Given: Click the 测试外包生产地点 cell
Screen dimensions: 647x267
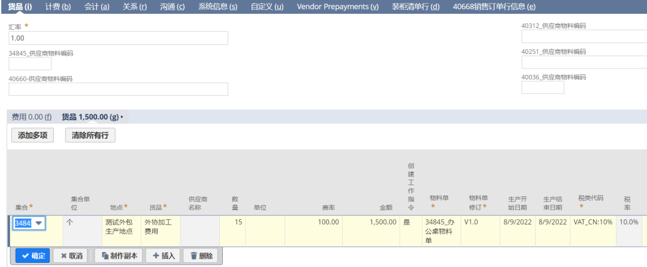Looking at the screenshot, I should click(x=121, y=231).
